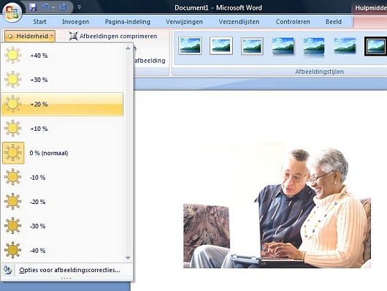Viewport: 387px width, 291px height.
Task: Undo last action in quick access toolbar
Action: pos(45,7)
